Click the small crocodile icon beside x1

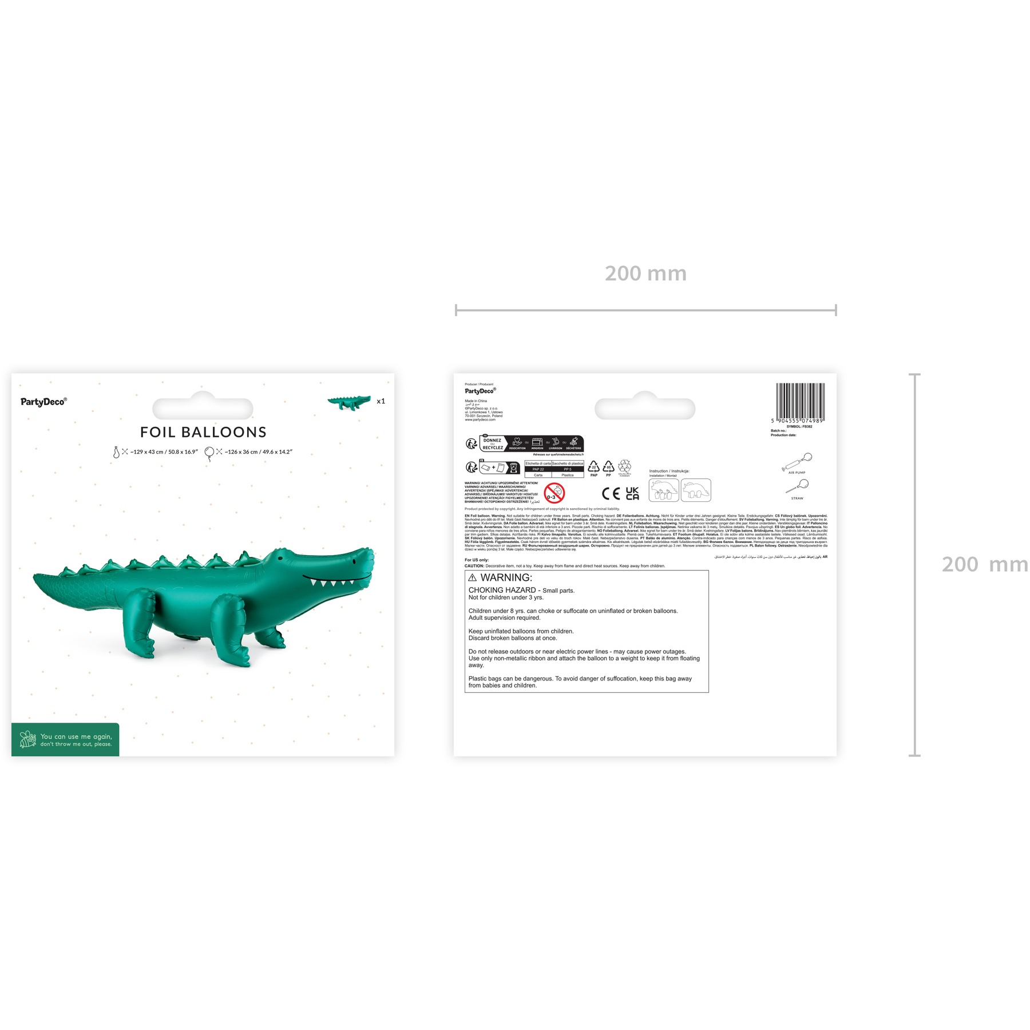349,402
